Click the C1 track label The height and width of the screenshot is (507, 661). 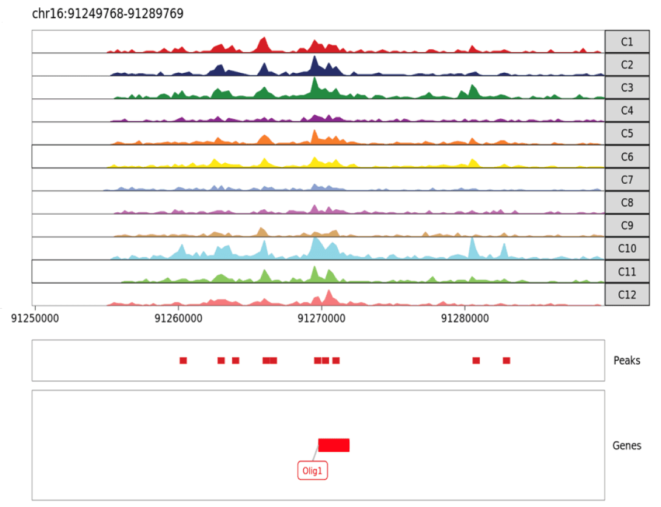[x=627, y=42]
